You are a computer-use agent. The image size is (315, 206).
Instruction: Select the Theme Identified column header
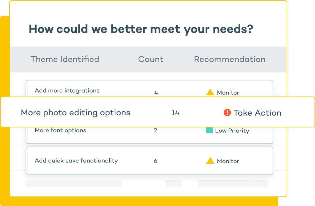point(65,59)
